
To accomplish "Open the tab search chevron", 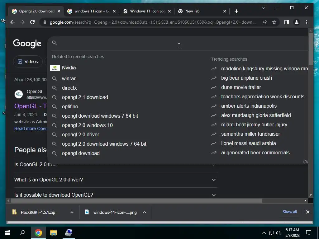I will pos(263,8).
